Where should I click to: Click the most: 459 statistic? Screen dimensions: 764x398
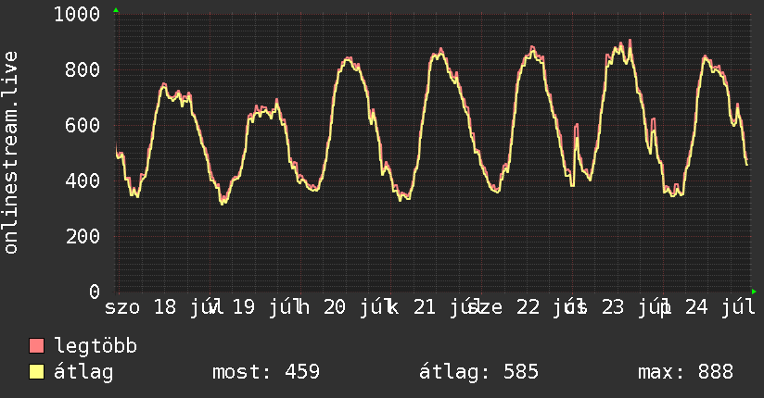pyautogui.click(x=266, y=372)
